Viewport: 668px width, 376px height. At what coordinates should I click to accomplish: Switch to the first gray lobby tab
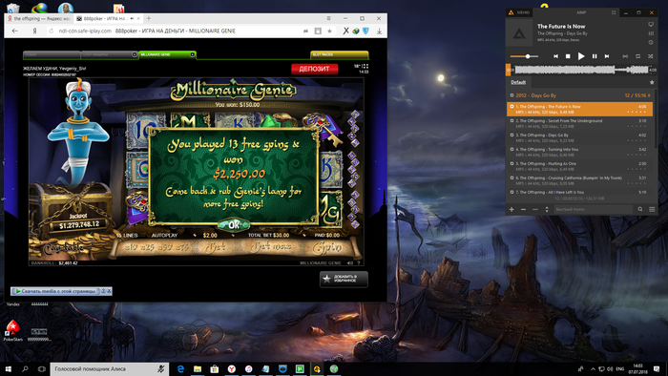[52, 54]
